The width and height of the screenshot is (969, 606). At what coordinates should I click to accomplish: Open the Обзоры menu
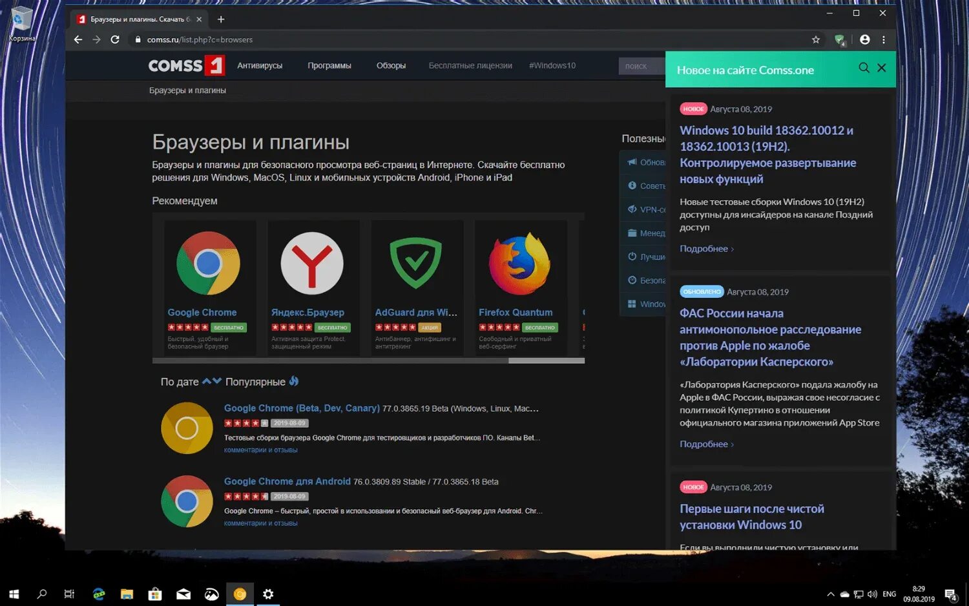pyautogui.click(x=391, y=66)
